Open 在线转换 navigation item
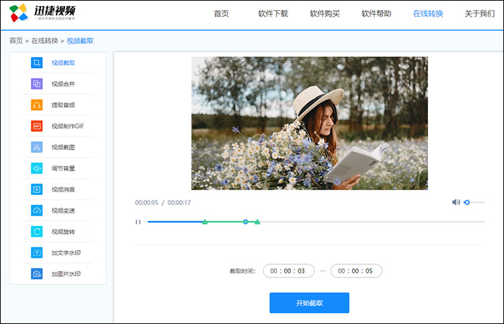504x324 pixels. tap(428, 13)
